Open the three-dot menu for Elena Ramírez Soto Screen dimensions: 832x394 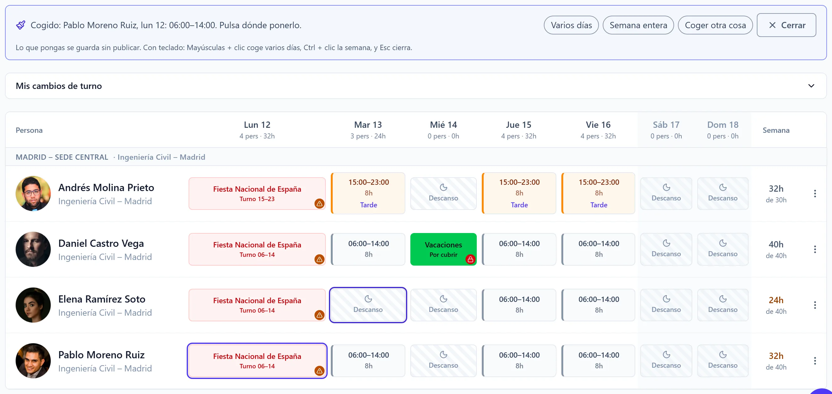[814, 305]
